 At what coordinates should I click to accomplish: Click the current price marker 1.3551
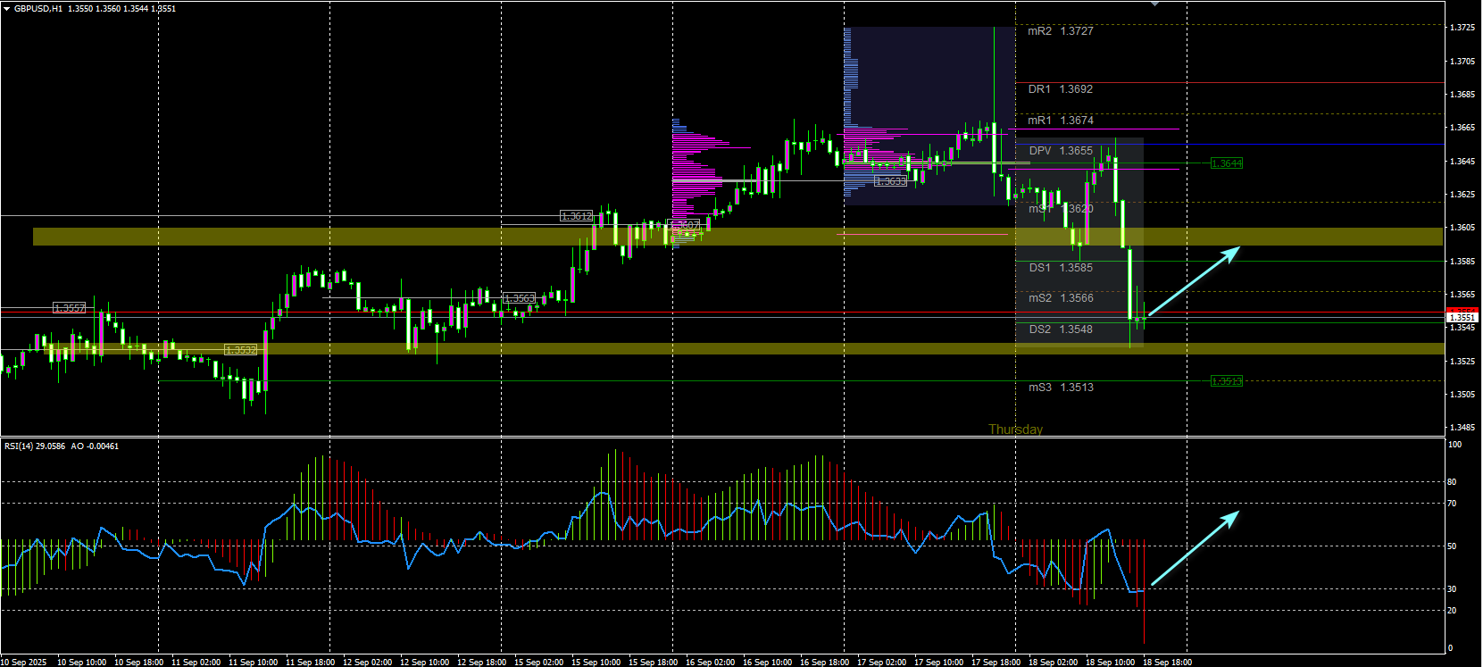click(1462, 317)
